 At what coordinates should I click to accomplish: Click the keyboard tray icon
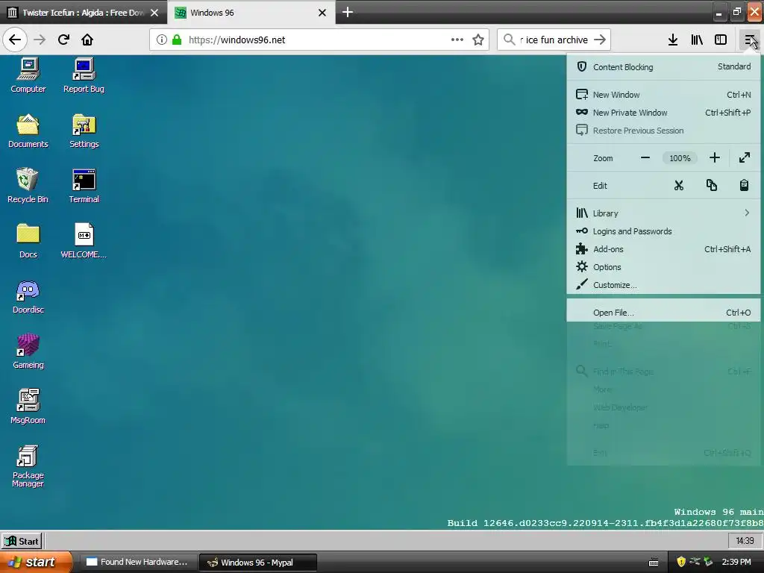point(654,563)
